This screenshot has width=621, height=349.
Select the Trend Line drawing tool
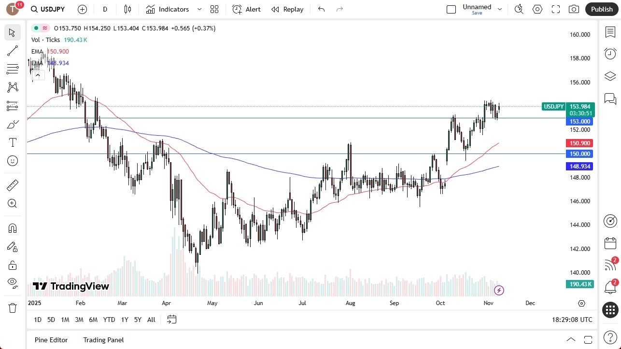[12, 51]
